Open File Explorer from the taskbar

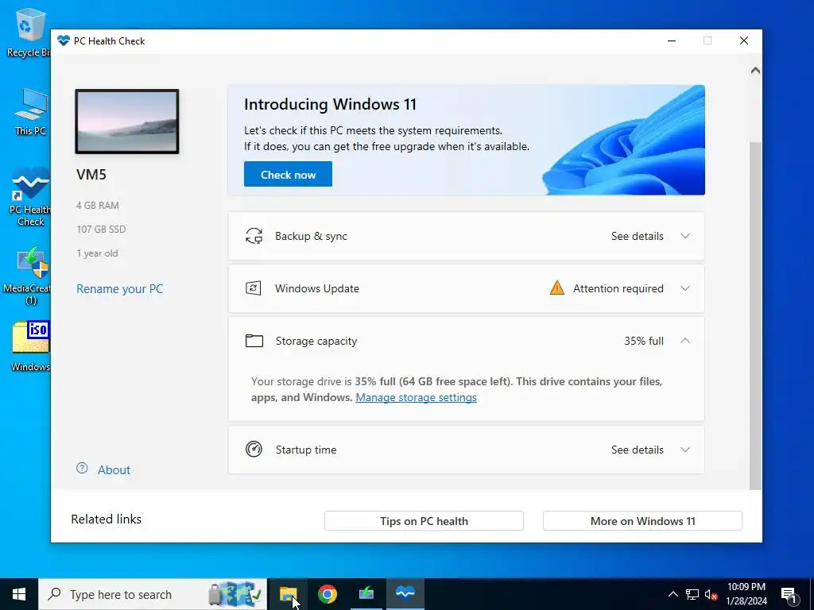point(288,594)
